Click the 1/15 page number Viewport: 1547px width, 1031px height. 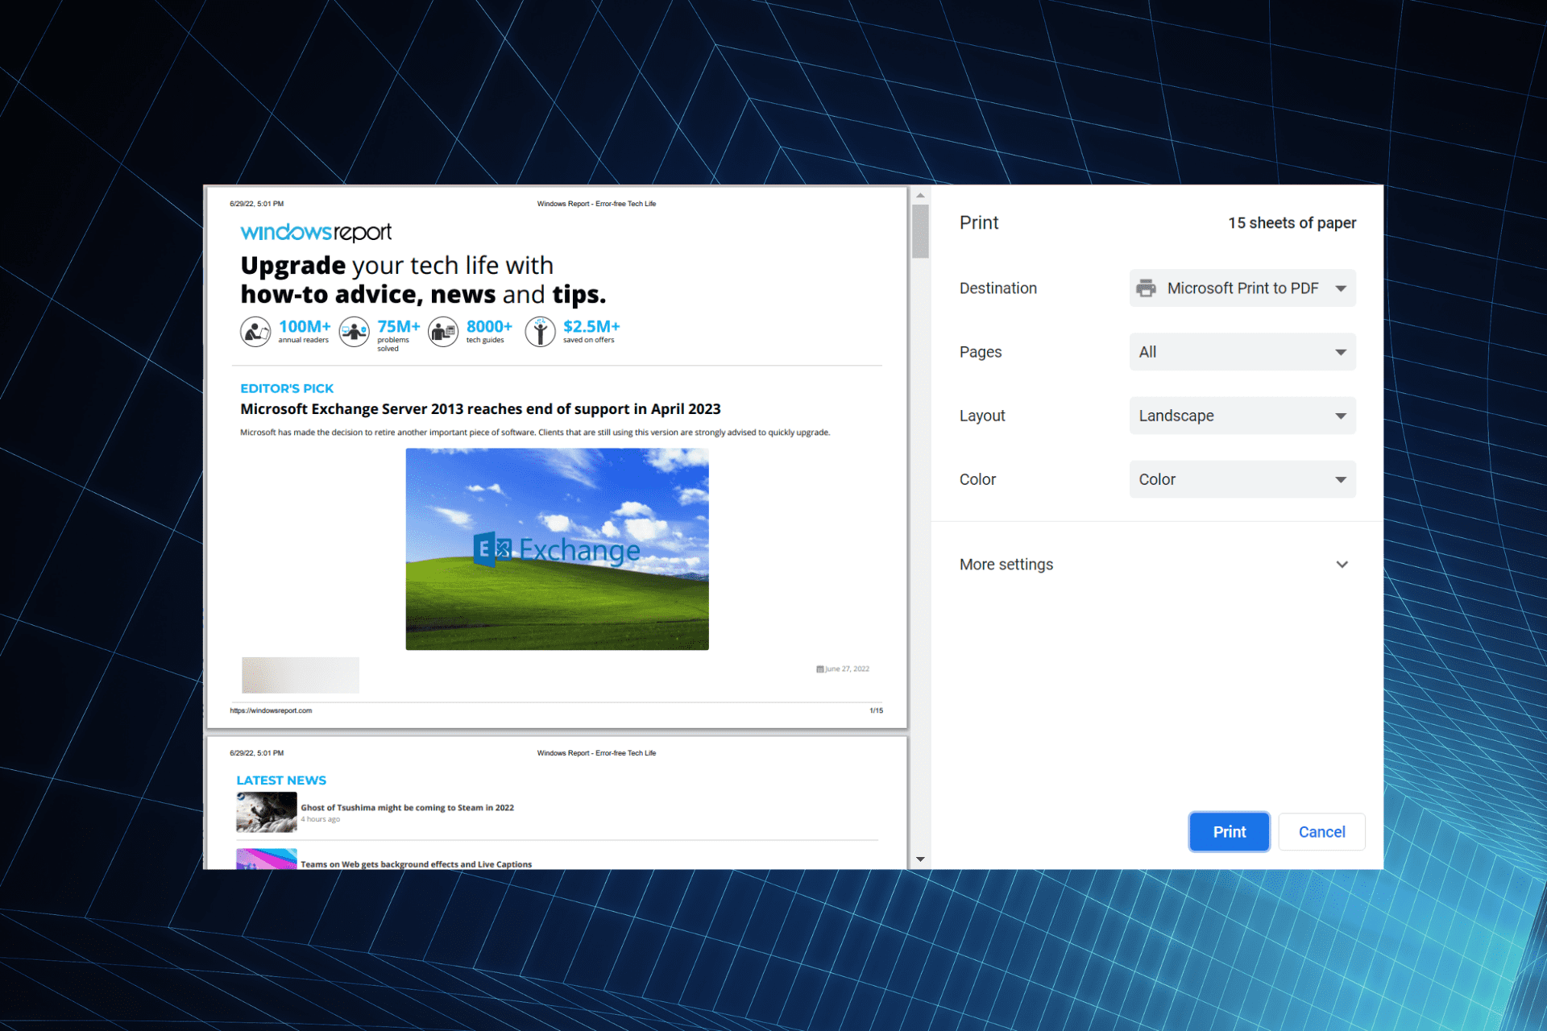click(x=876, y=710)
